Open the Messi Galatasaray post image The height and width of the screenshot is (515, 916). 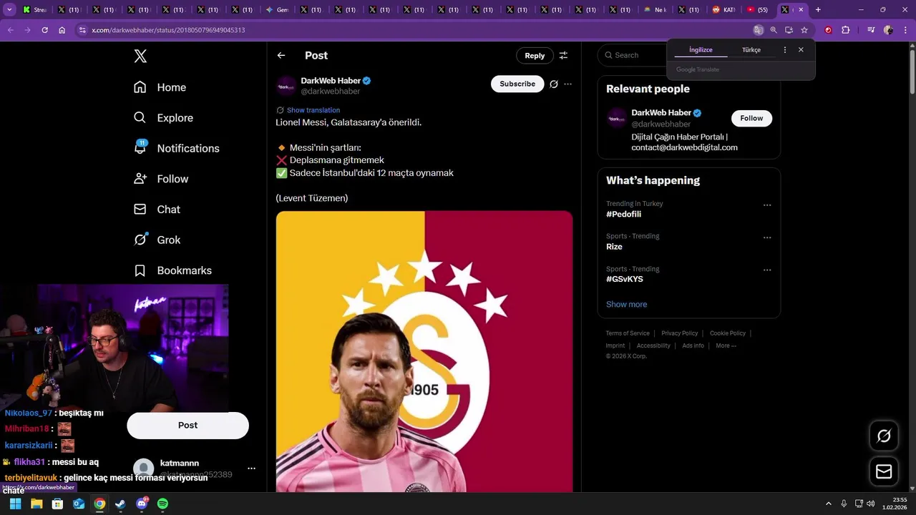[424, 351]
